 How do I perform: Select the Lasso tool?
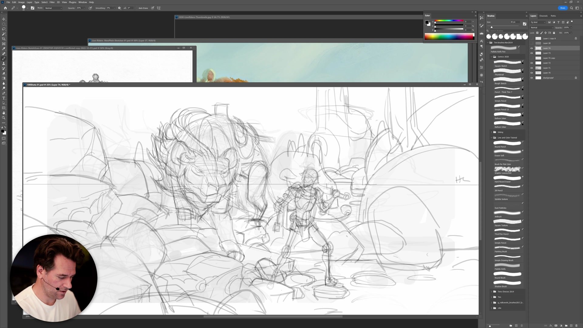[4, 29]
